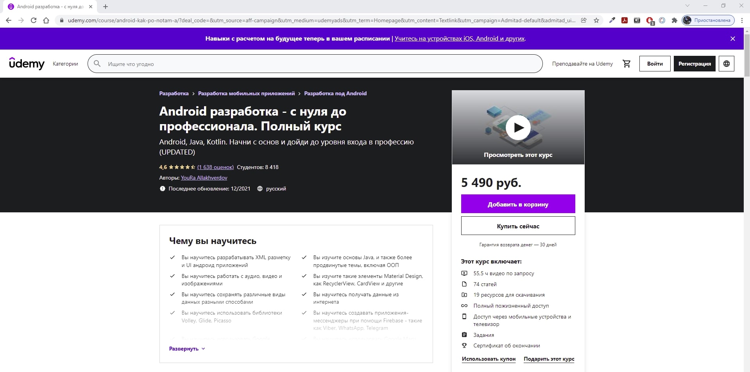
Task: Open the Категории menu
Action: pos(65,64)
